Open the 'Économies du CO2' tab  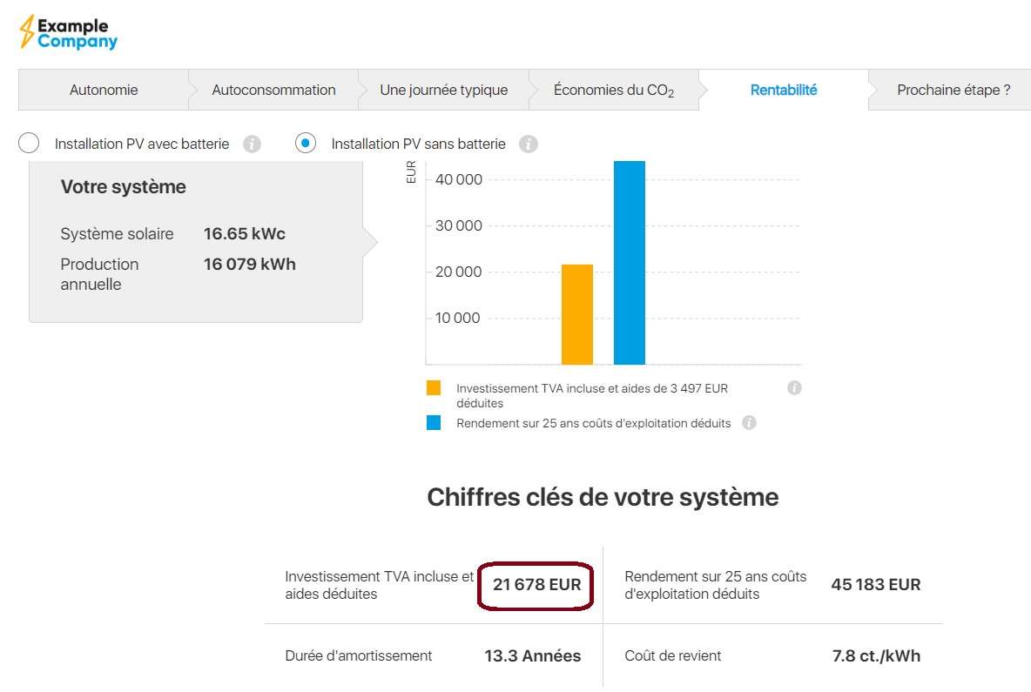click(613, 90)
